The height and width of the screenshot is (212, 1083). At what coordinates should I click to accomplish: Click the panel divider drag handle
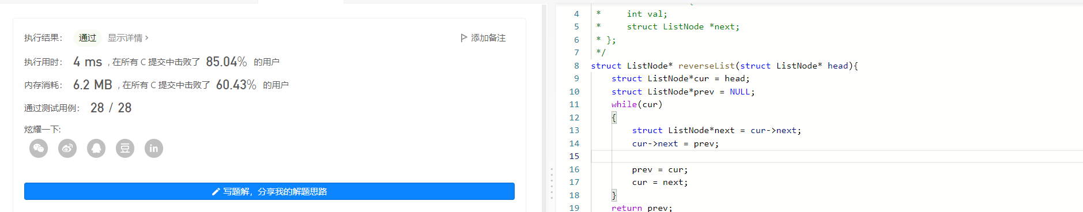tap(551, 183)
